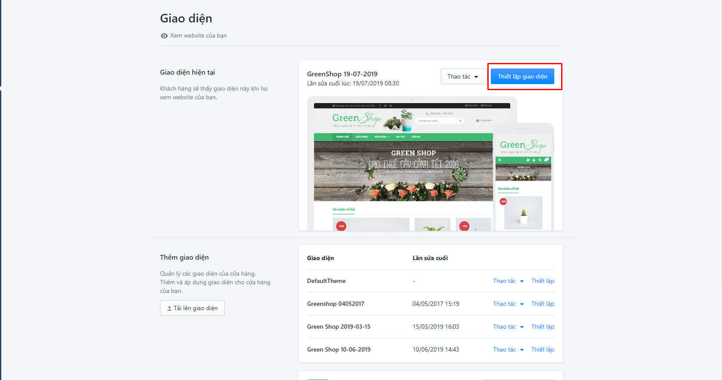Expand Thao tác for Green Shop 10-06-2019
Viewport: 722px width, 380px height.
[509, 349]
